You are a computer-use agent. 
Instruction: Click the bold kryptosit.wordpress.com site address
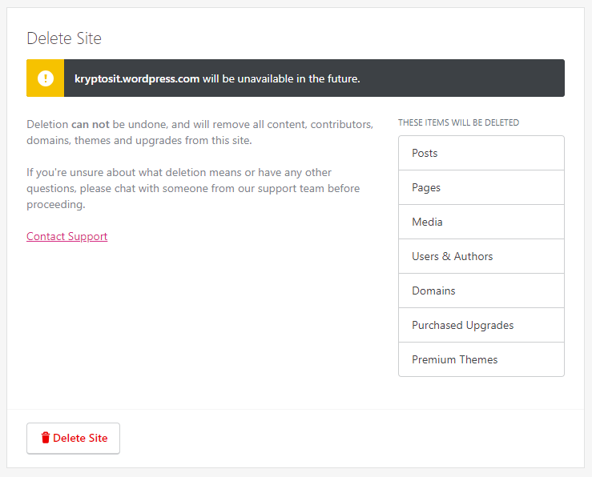pyautogui.click(x=137, y=78)
